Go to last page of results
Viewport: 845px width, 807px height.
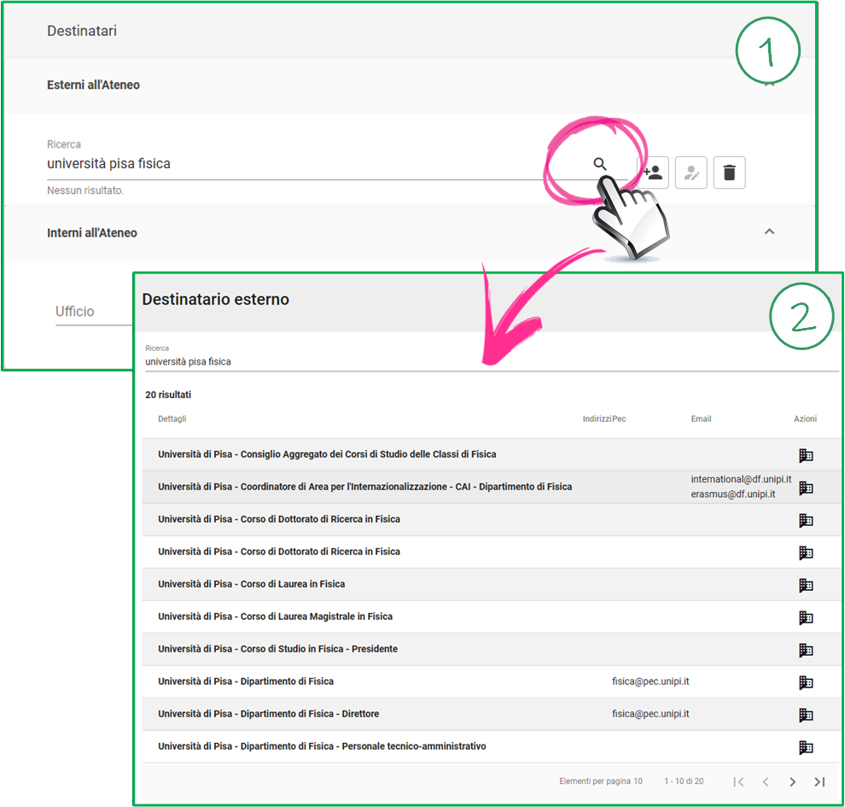tap(819, 781)
